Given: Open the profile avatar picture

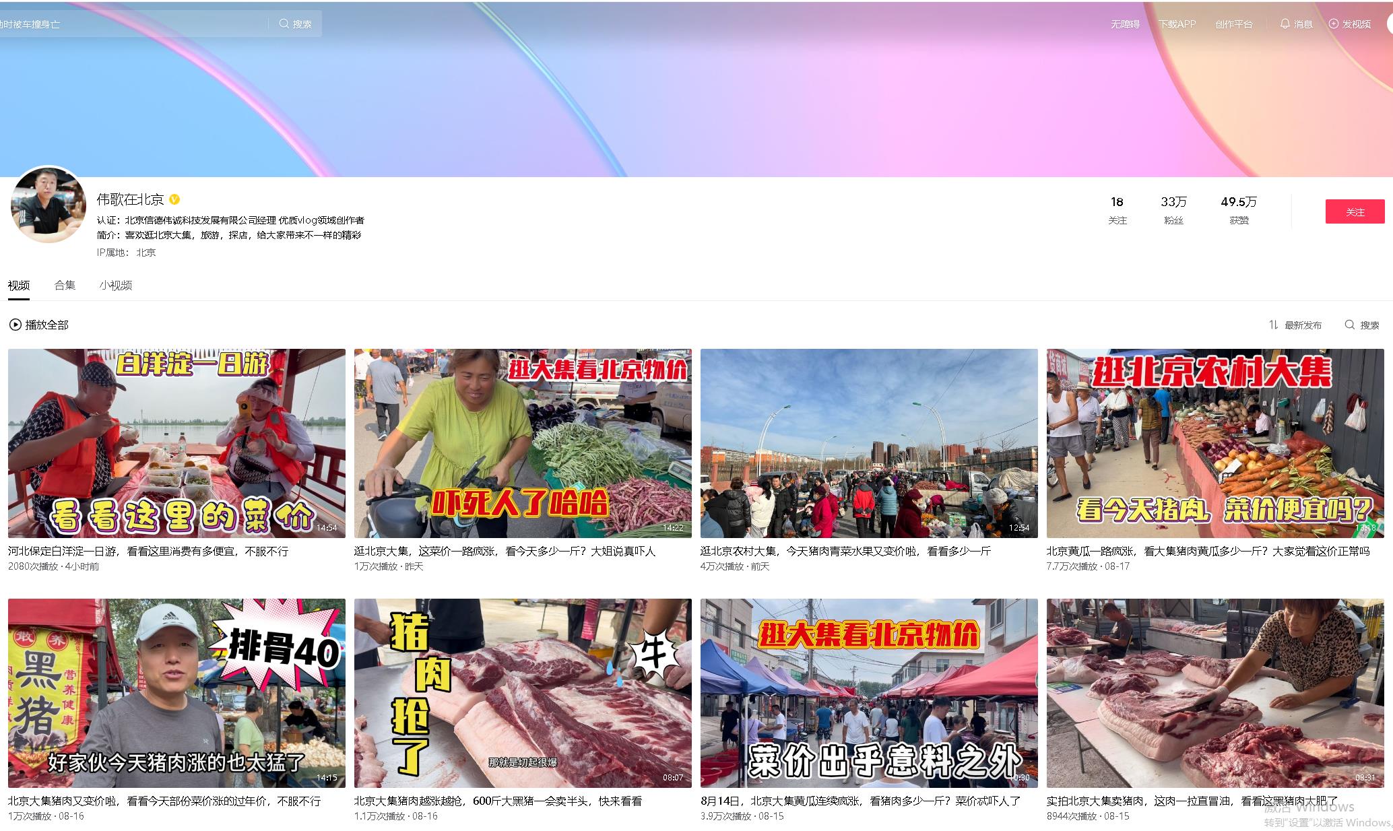Looking at the screenshot, I should [48, 205].
